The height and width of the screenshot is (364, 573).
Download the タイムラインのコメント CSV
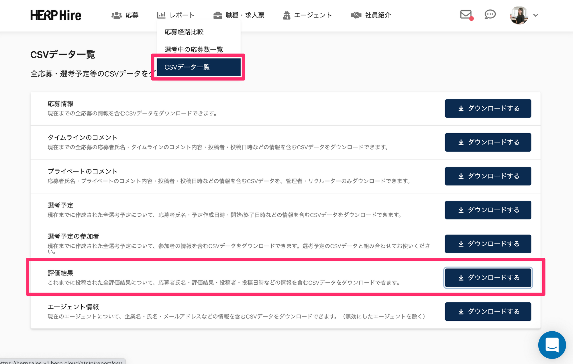pos(488,142)
